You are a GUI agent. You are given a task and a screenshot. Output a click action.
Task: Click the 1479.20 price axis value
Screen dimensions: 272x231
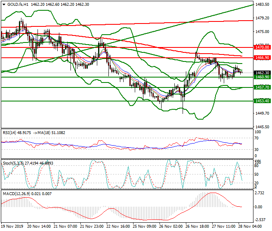[262, 18]
